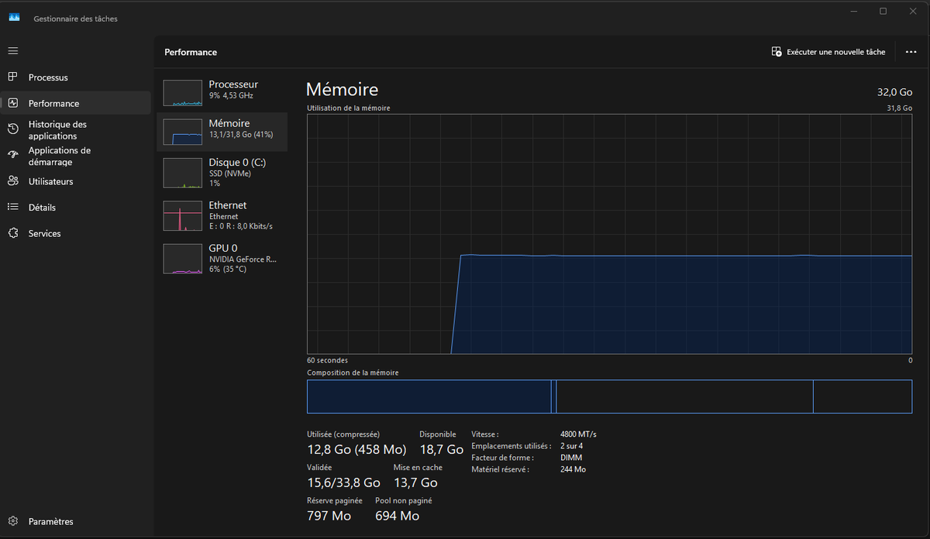This screenshot has width=930, height=539.
Task: Select the Disque 0 (C:) graph thumbnail
Action: click(183, 173)
